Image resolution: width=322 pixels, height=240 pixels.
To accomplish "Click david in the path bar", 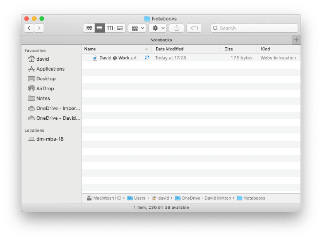I will pos(161,198).
